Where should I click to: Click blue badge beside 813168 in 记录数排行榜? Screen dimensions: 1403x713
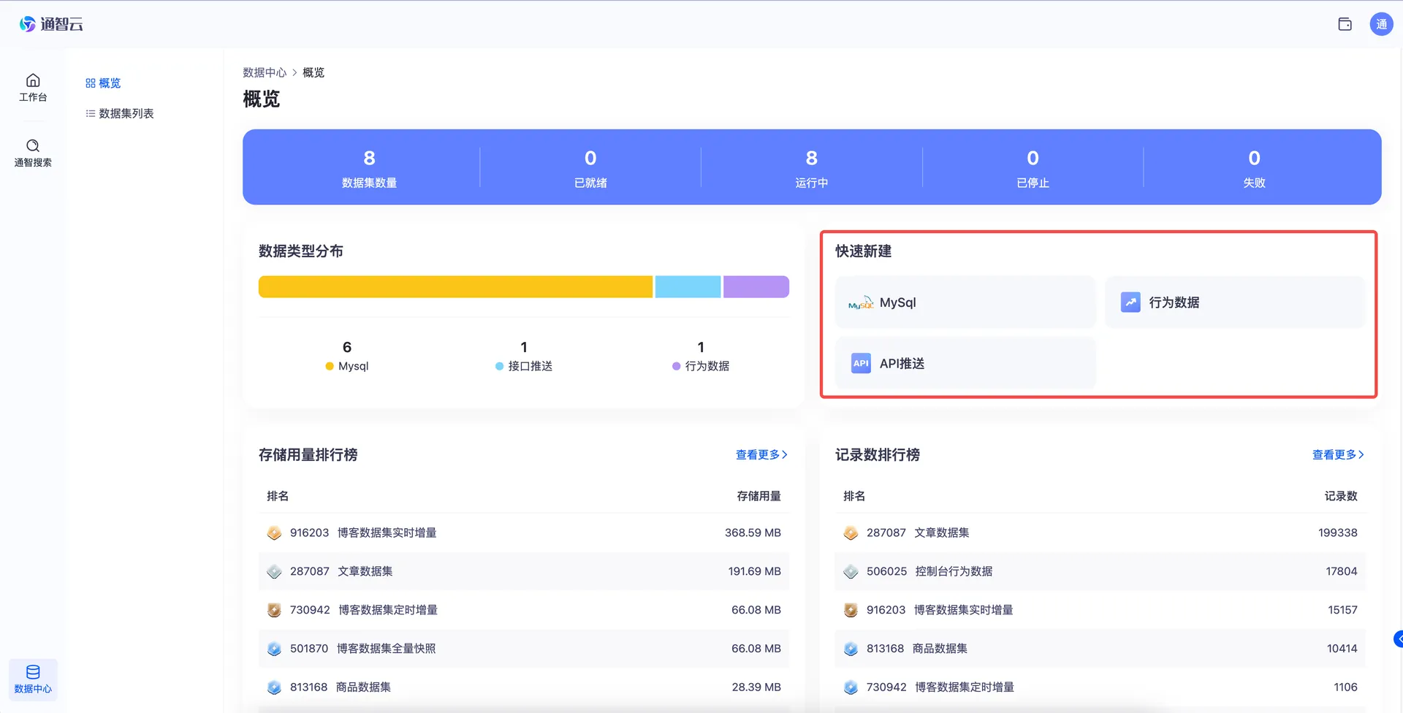(851, 649)
